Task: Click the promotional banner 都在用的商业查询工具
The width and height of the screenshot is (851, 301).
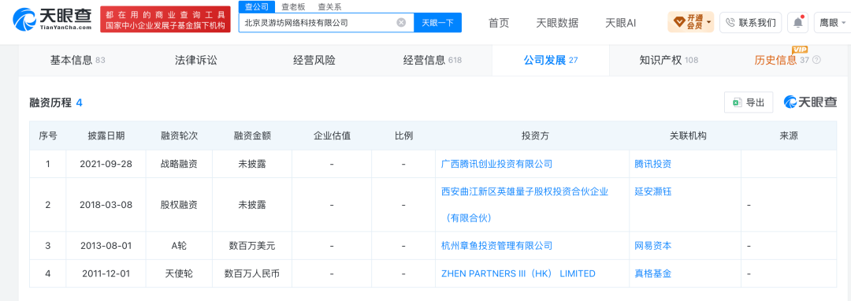Action: [165, 20]
